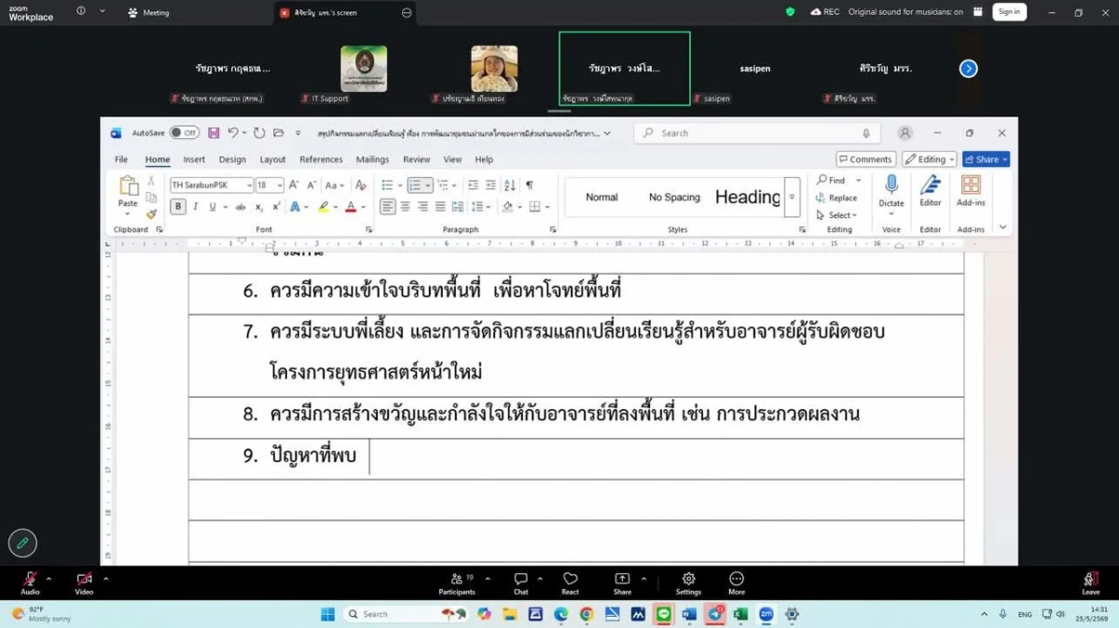Open the Borders dropdown arrow

(x=547, y=207)
